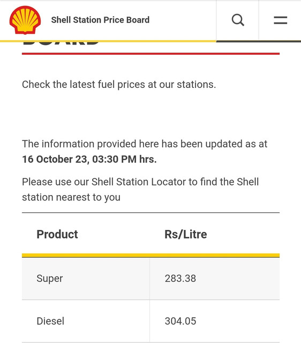
Task: Open the hamburger menu icon
Action: (x=281, y=20)
